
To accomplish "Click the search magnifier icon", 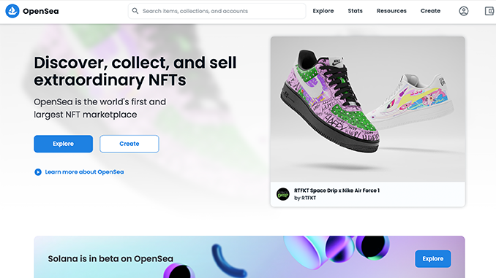I will pyautogui.click(x=135, y=11).
